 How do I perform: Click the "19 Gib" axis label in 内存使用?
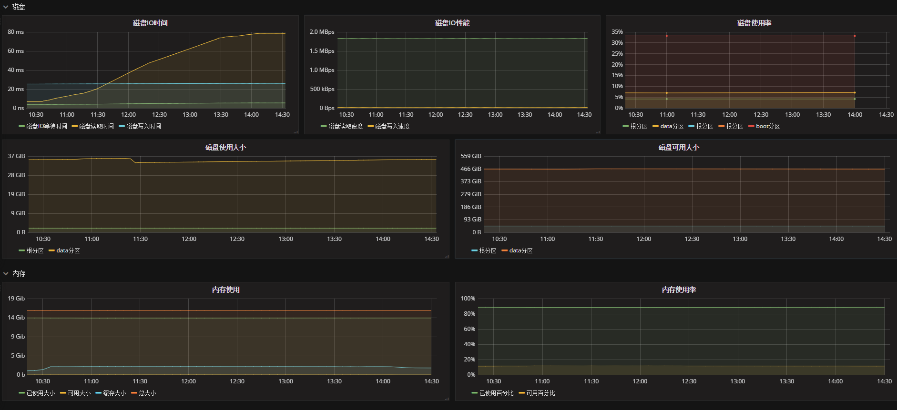point(16,299)
